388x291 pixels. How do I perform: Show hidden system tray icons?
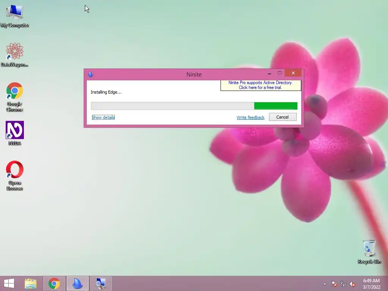[325, 284]
